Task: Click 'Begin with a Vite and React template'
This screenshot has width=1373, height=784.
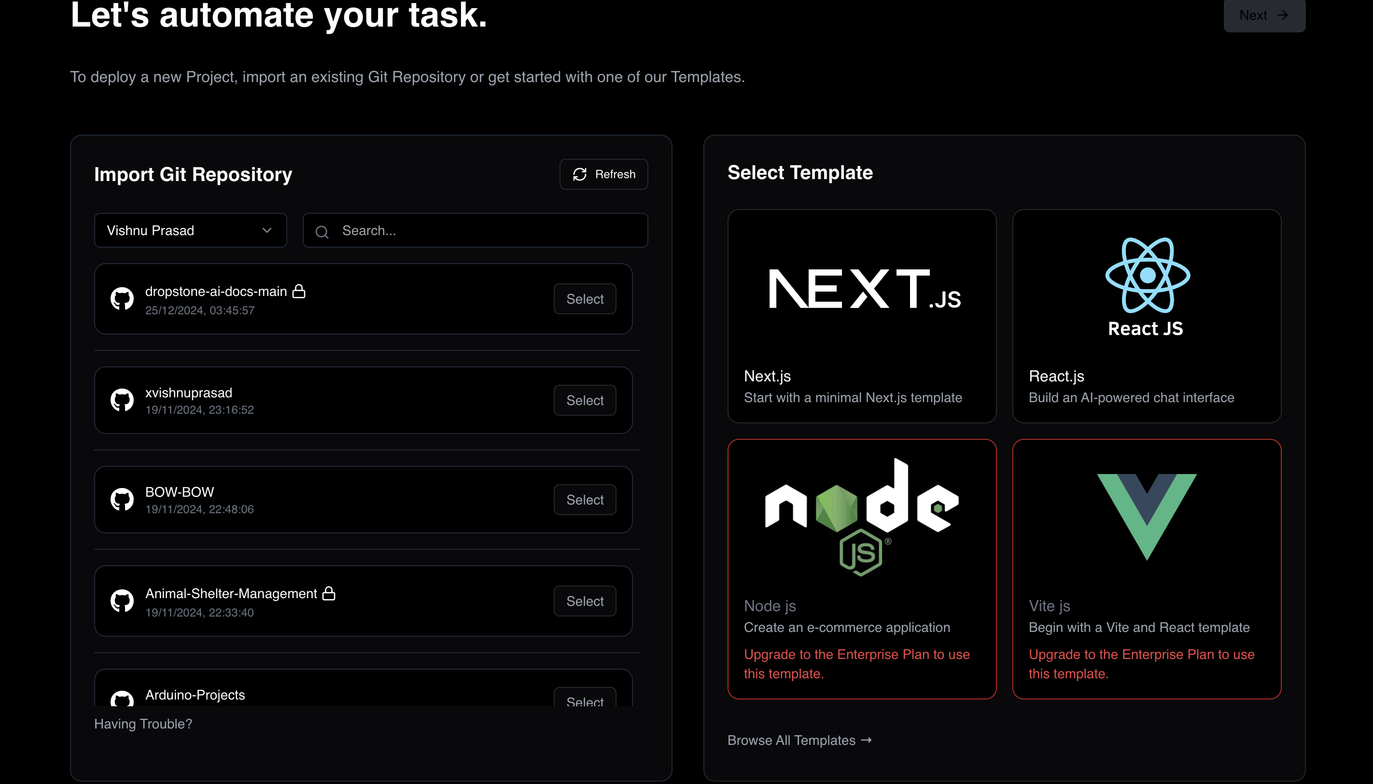Action: point(1139,627)
